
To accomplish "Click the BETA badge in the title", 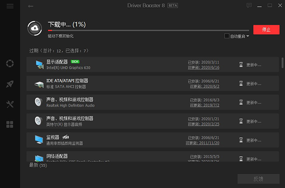I will click(x=173, y=6).
